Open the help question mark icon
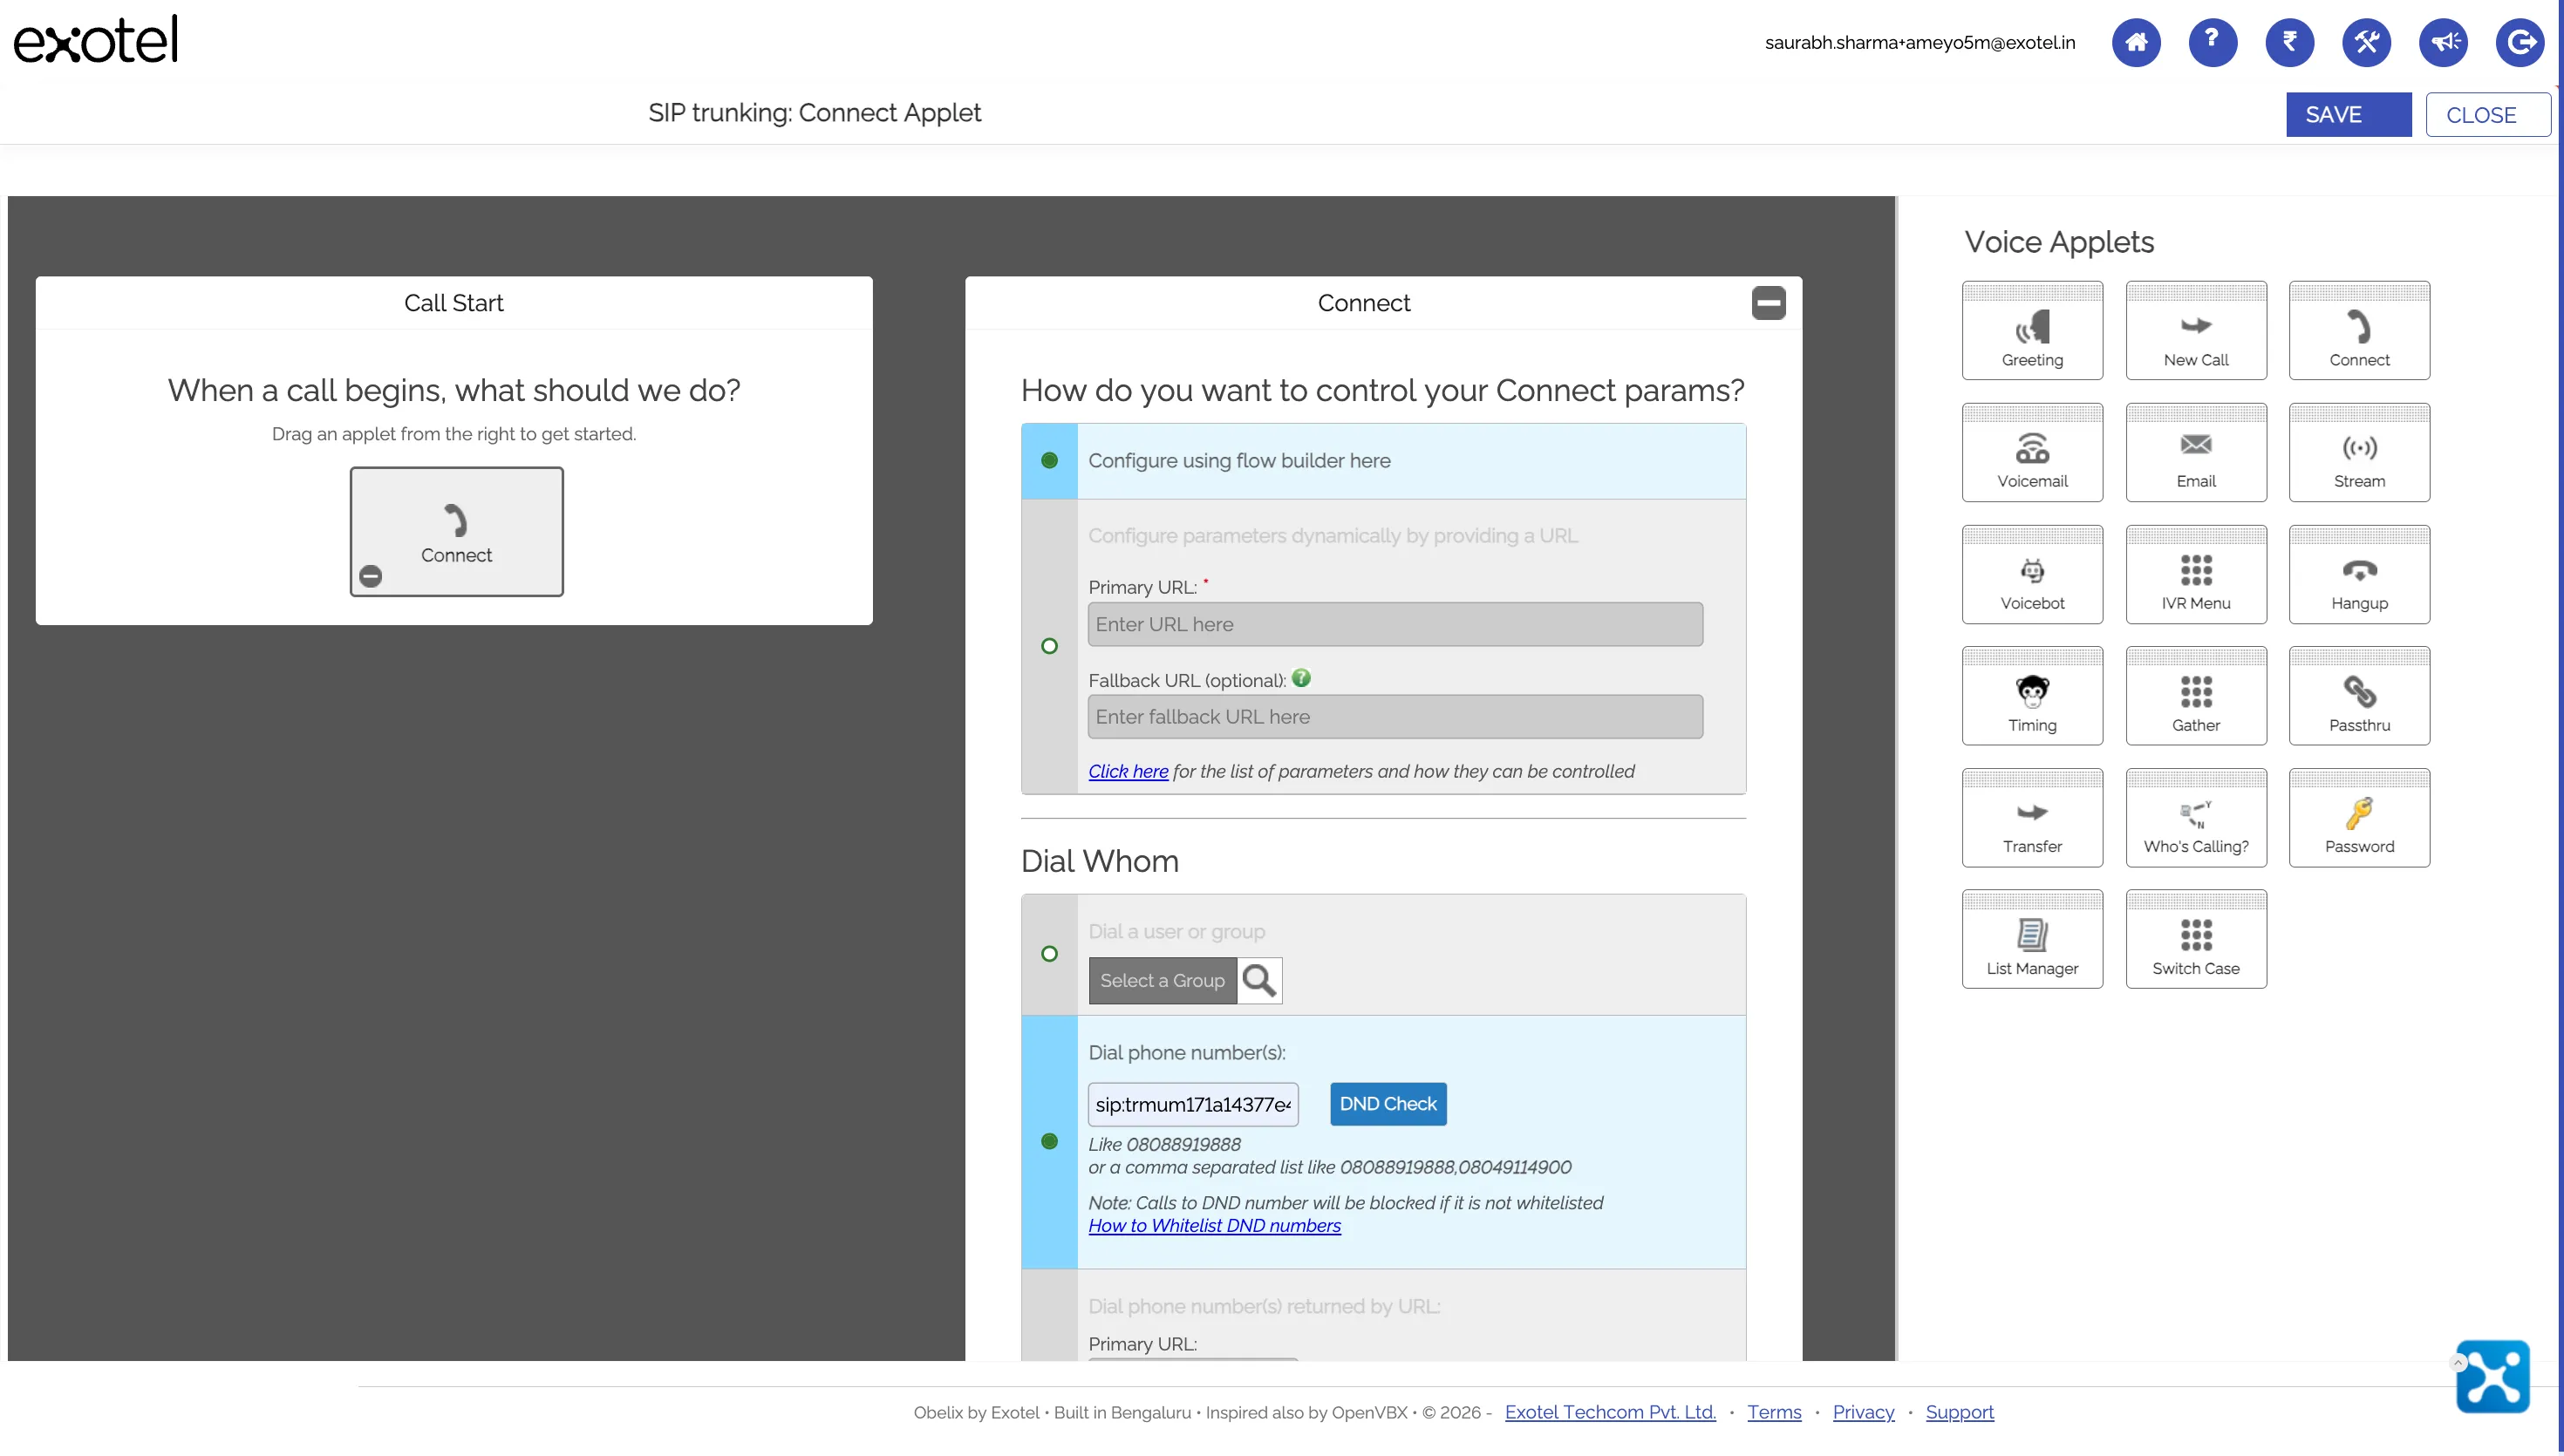This screenshot has width=2564, height=1456. pyautogui.click(x=2212, y=42)
